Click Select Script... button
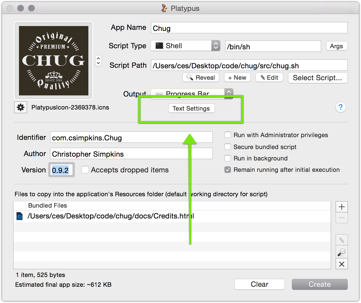The height and width of the screenshot is (303, 361). click(318, 78)
